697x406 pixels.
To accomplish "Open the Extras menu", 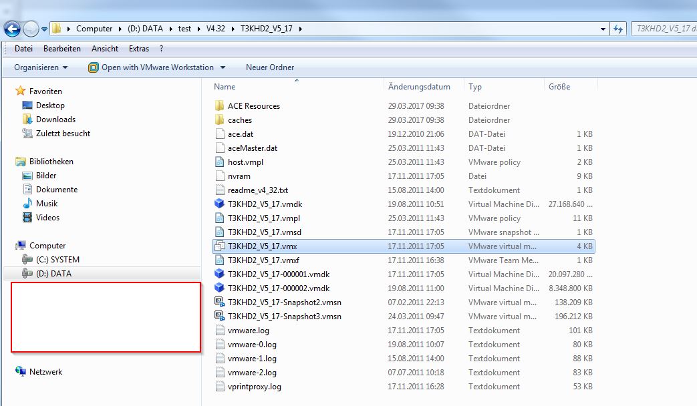I will click(139, 49).
